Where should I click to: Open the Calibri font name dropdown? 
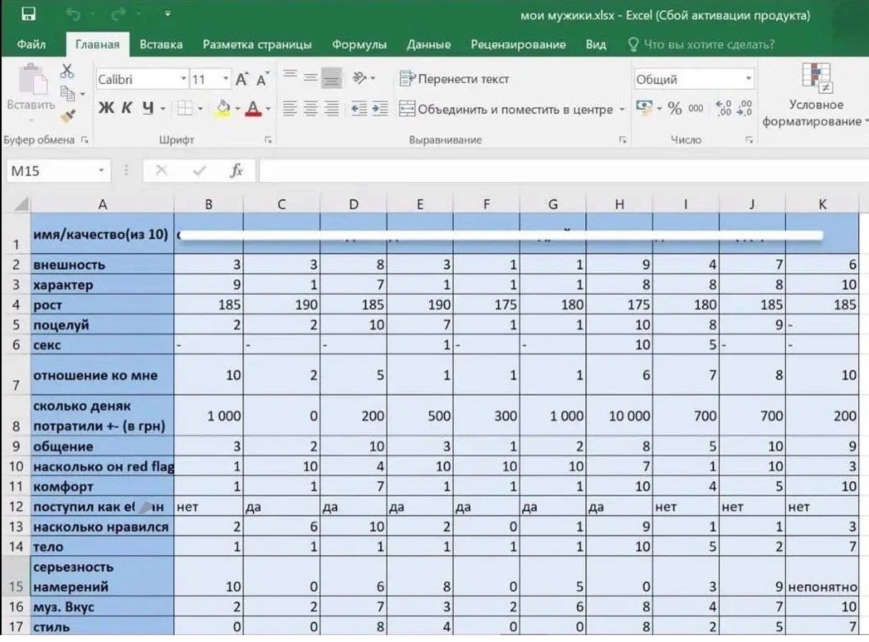tap(183, 79)
